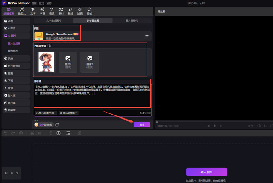Open the 提示詞產生器 dropdown
273x183 pixels.
click(46, 113)
